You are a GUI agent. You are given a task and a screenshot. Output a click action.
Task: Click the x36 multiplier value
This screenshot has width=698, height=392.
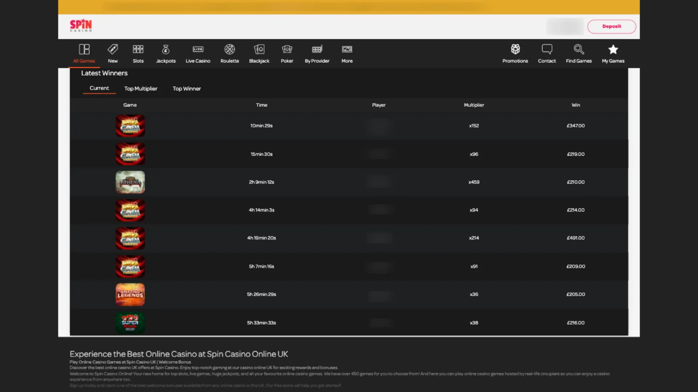pyautogui.click(x=474, y=294)
